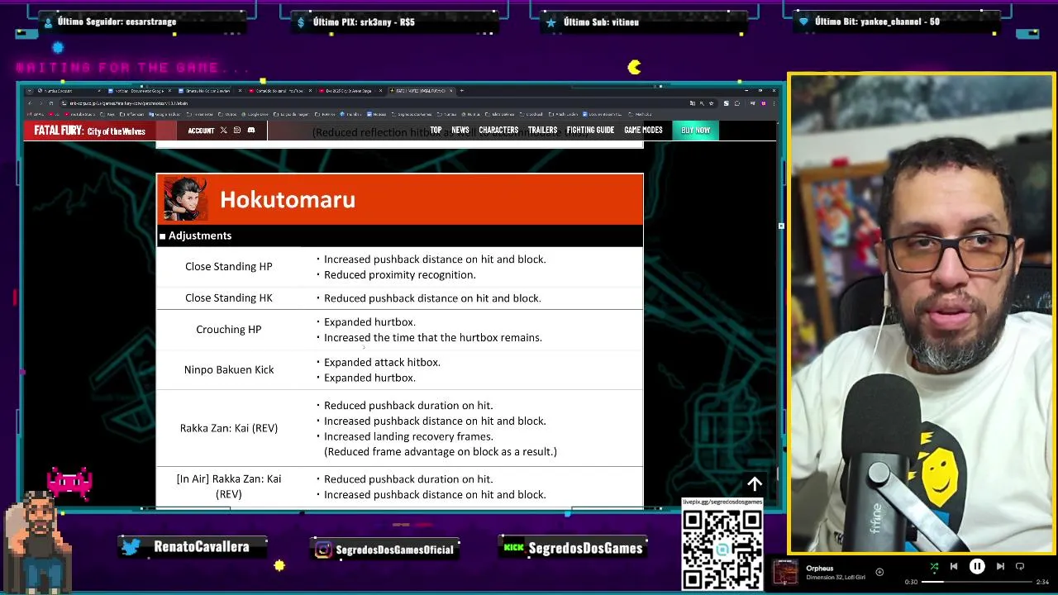Reload the page with the browser refresh icon
The image size is (1058, 595).
click(50, 103)
